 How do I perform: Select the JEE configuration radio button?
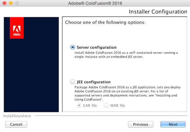(x=72, y=82)
